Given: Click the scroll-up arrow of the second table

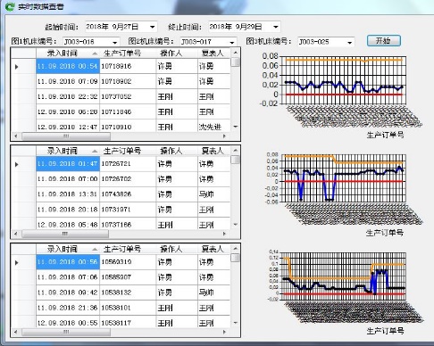Looking at the screenshot, I should point(236,151).
